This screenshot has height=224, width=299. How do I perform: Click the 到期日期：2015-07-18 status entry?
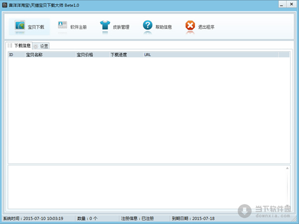(x=193, y=219)
